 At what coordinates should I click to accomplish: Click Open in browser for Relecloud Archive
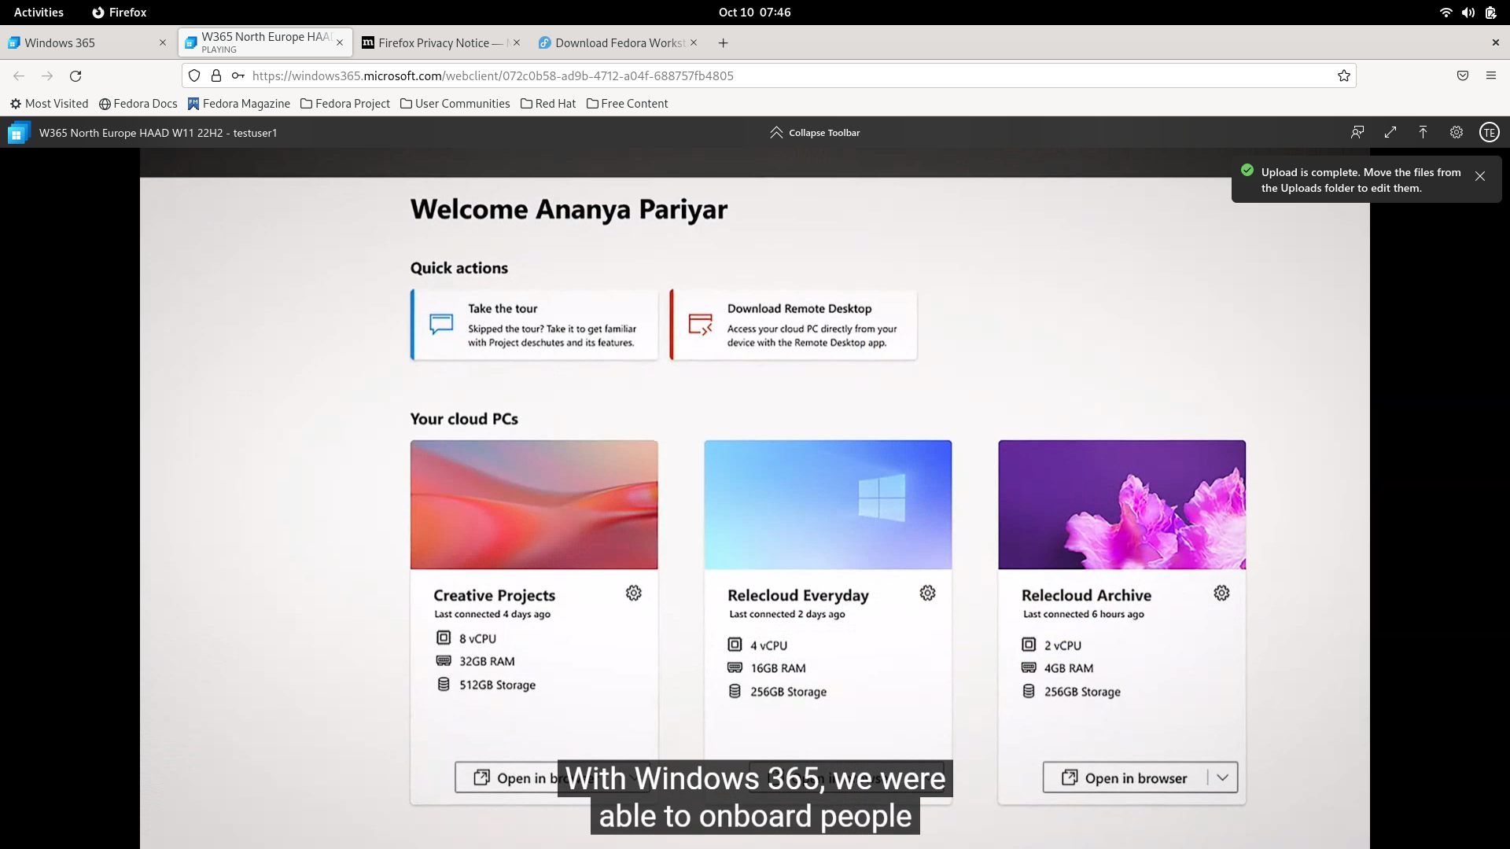pyautogui.click(x=1125, y=777)
